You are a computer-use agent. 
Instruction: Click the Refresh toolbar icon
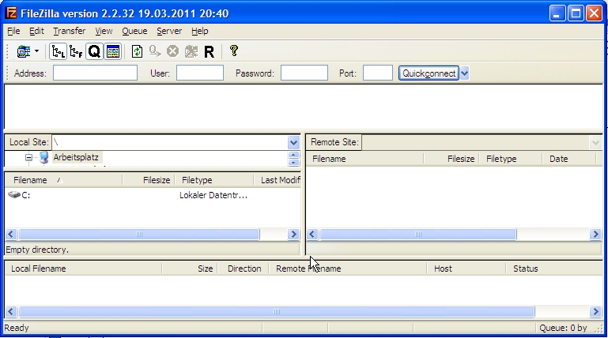click(137, 51)
